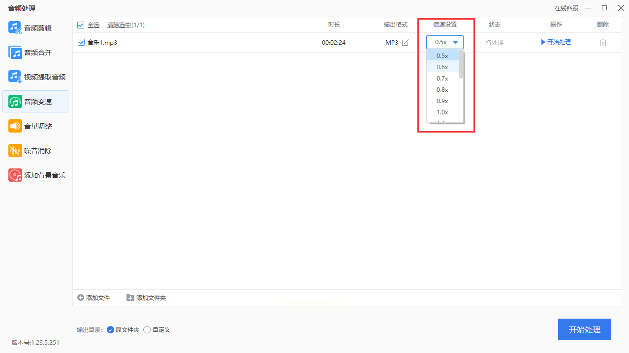
Task: Click the folder icon for 添加文件夹
Action: tap(130, 298)
